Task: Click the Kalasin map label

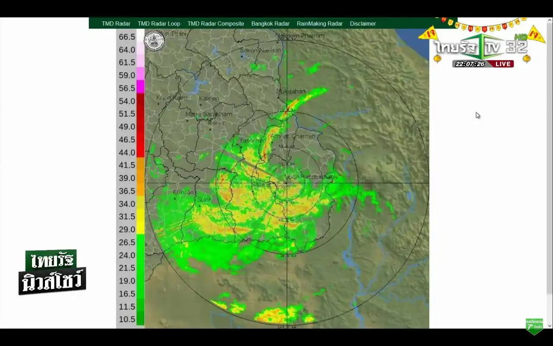Action: [209, 99]
